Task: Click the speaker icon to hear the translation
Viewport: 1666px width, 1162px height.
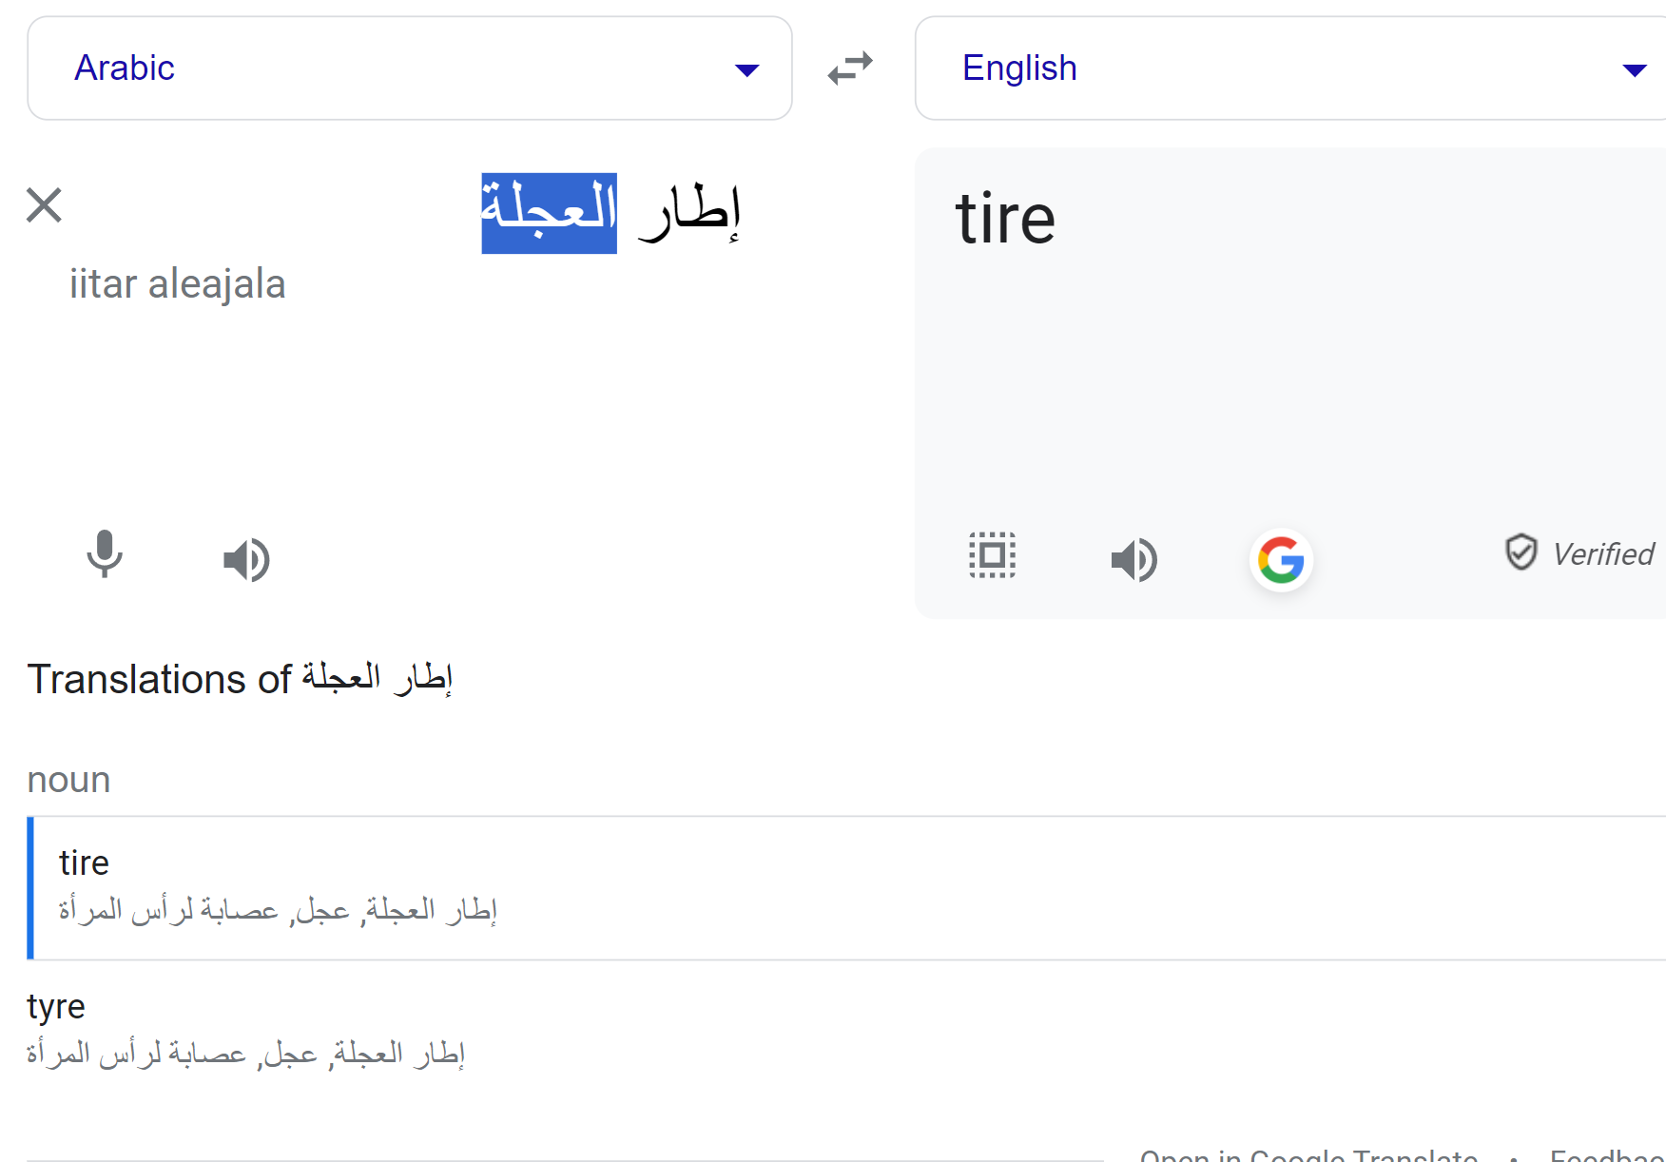Action: point(1133,559)
